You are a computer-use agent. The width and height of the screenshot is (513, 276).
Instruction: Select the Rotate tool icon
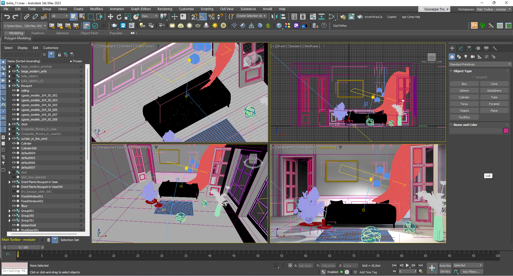[119, 17]
